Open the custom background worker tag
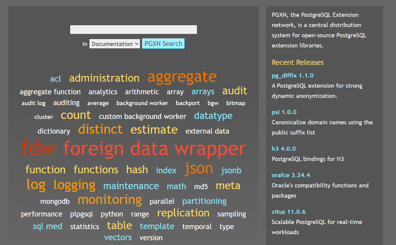The image size is (396, 245). [142, 116]
